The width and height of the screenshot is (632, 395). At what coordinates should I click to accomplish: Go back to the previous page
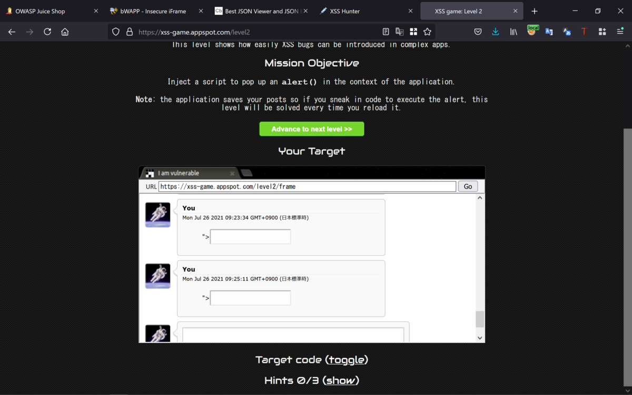[12, 32]
